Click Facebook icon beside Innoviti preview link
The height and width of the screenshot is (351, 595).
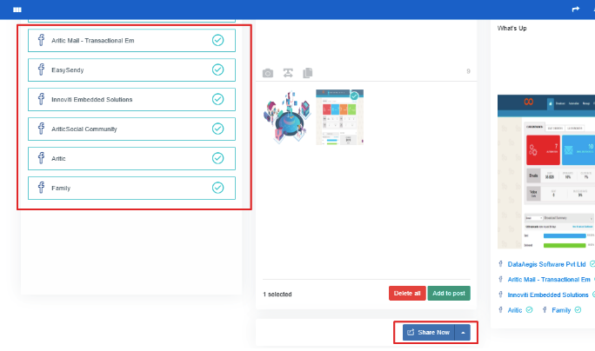point(500,295)
